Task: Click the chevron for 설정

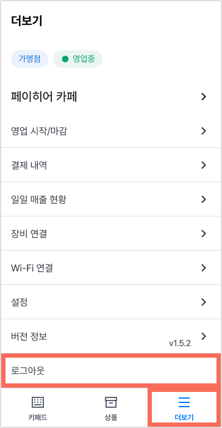Action: 204,302
